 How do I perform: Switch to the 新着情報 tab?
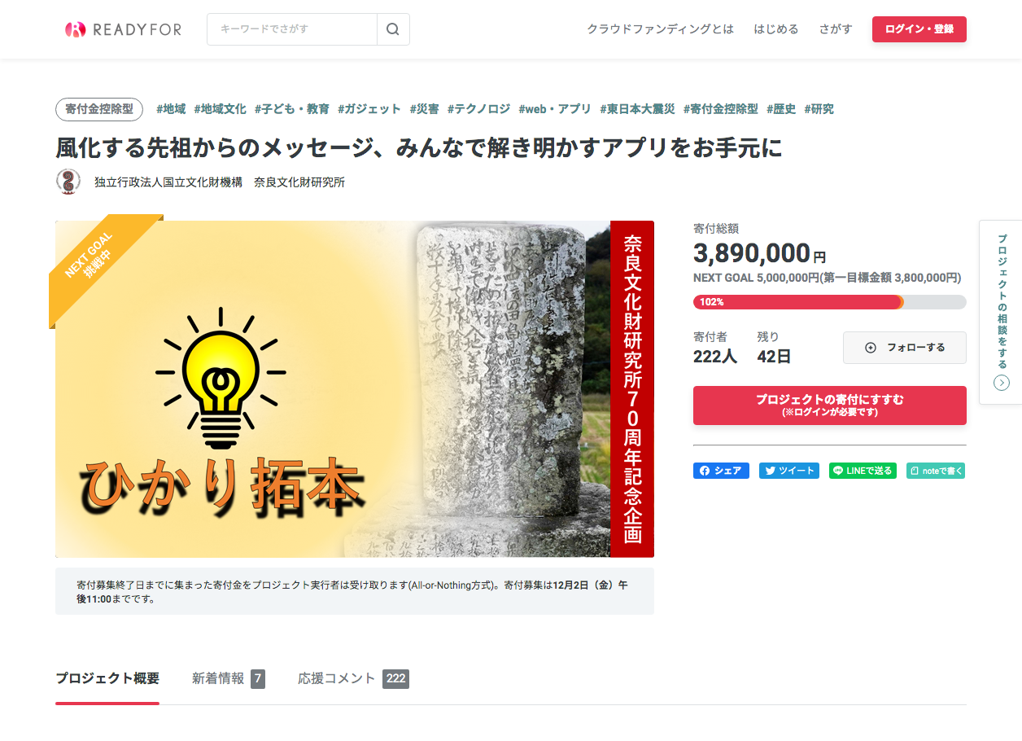tap(229, 678)
